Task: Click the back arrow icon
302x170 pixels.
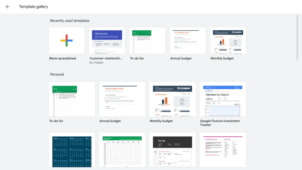Action: click(x=8, y=7)
